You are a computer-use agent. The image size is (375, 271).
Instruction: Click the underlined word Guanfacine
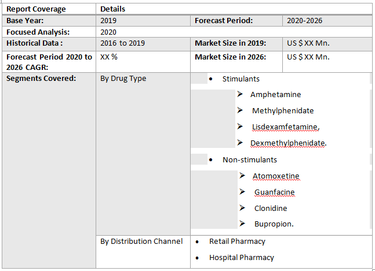click(274, 192)
